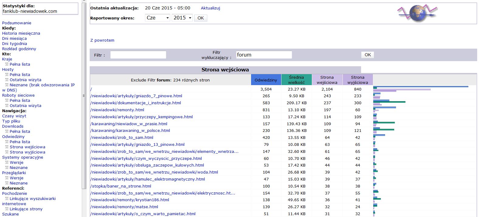Viewport: 479px width, 217px height.
Task: Click the icon beside sidebar 'Strona wyjściowa'
Action: (x=7, y=152)
